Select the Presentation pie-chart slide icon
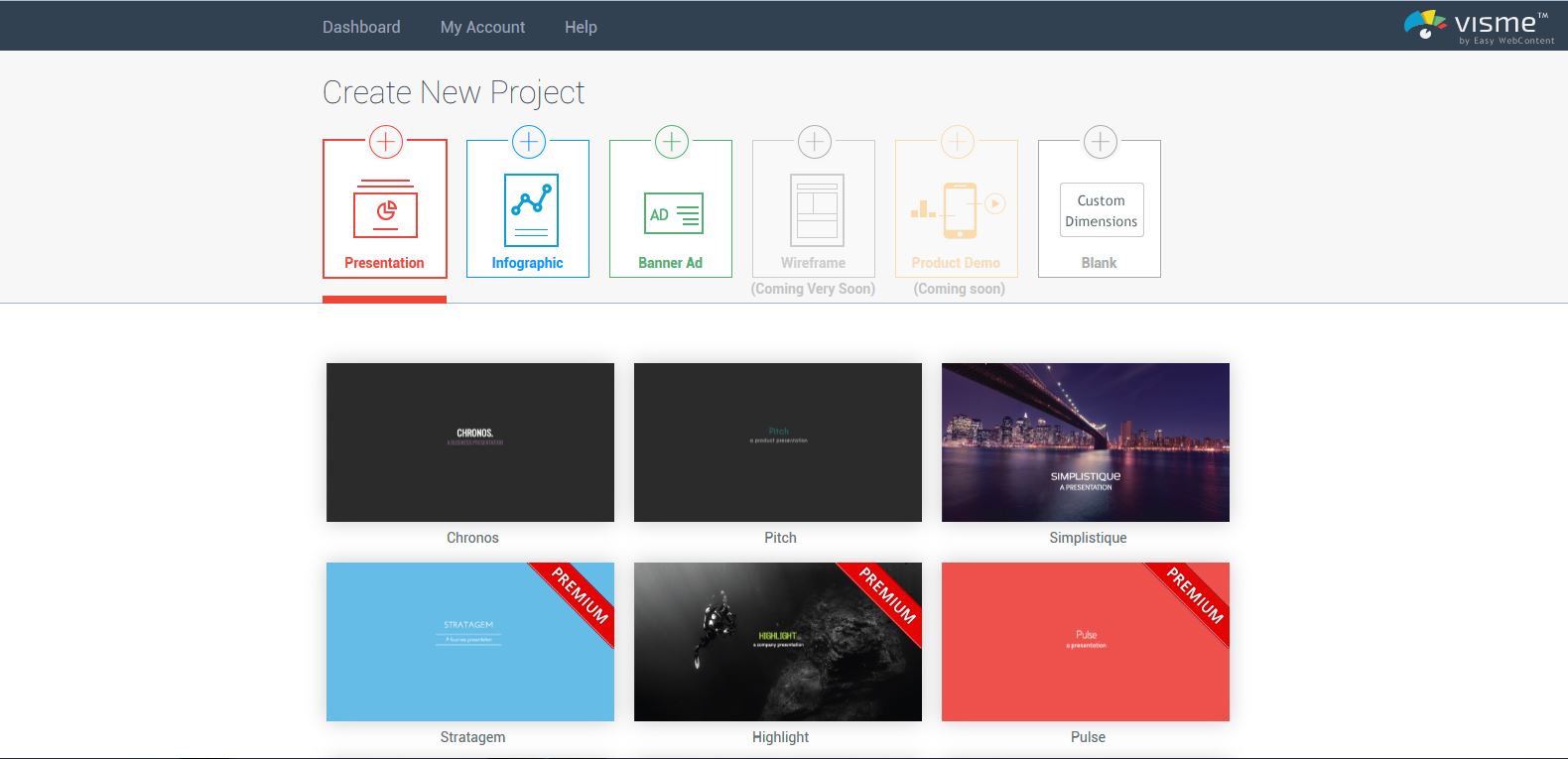 tap(386, 208)
